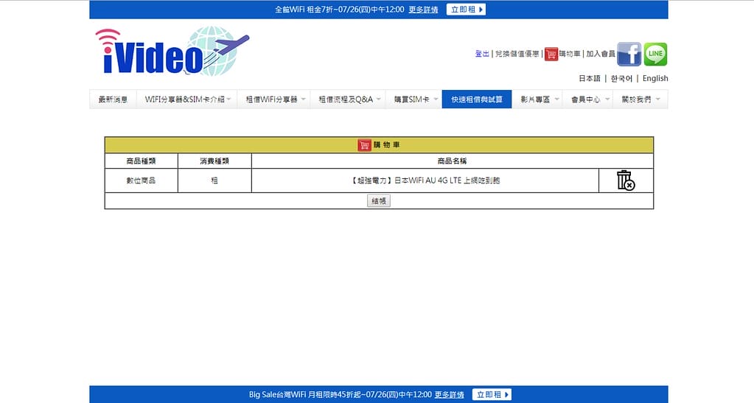Switch language to 日本語
Image resolution: width=754 pixels, height=403 pixels.
pos(590,78)
